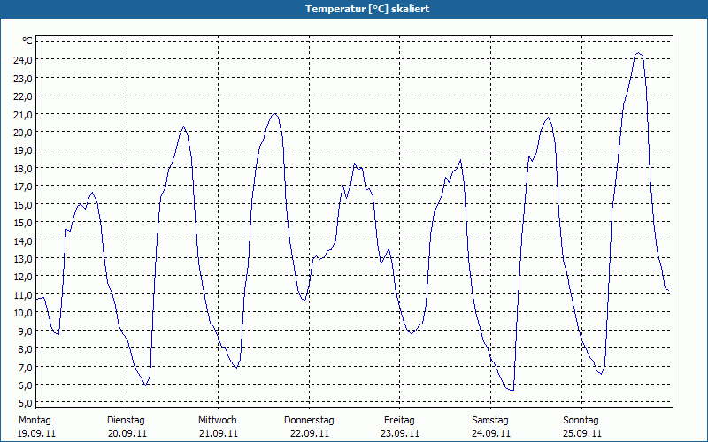Screen dimensions: 708x442
Task: Click the Saturday night minimum below 6°C
Action: tap(512, 390)
